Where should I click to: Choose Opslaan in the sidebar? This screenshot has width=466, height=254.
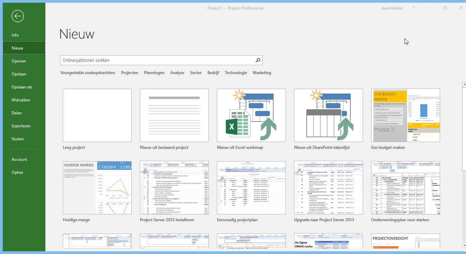[24, 74]
